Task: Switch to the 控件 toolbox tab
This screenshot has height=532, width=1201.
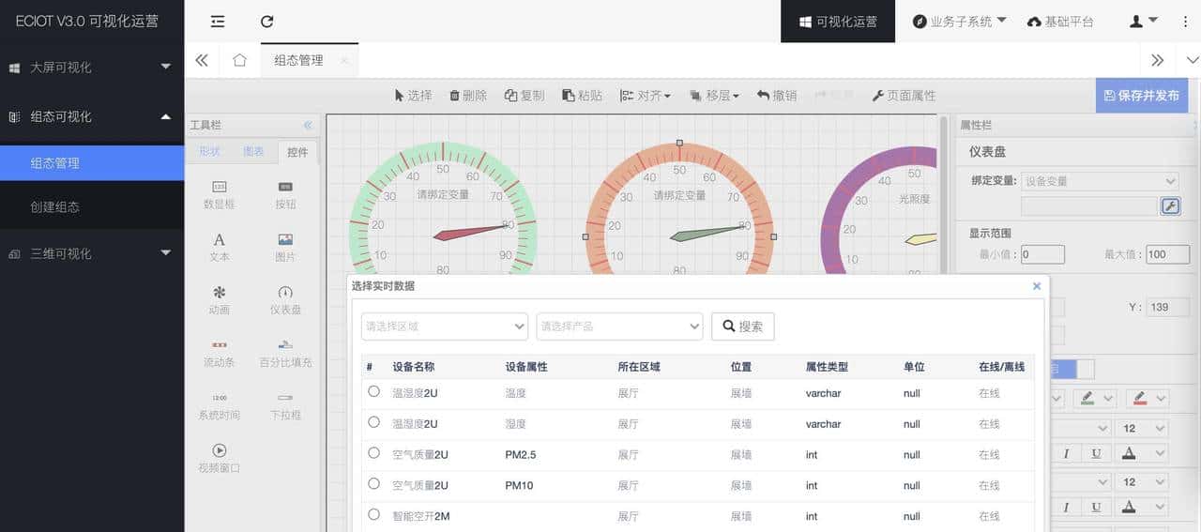Action: [297, 152]
